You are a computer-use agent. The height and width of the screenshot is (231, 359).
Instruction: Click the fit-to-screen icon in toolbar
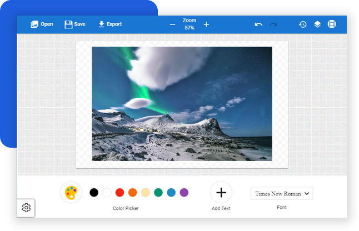pyautogui.click(x=332, y=24)
